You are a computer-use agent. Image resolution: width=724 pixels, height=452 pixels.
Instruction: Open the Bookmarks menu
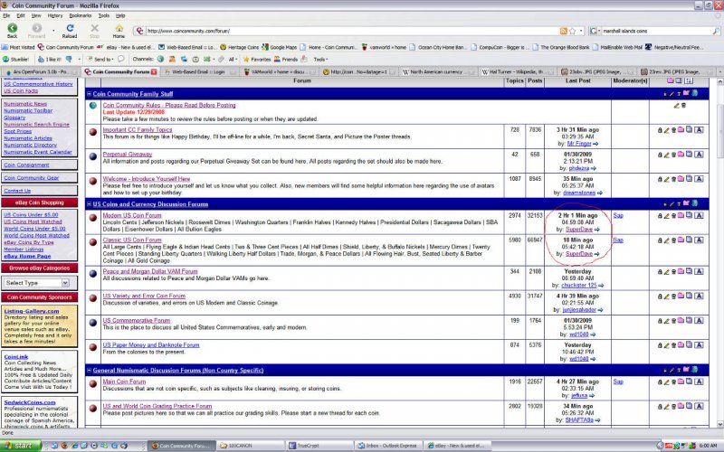(80, 15)
